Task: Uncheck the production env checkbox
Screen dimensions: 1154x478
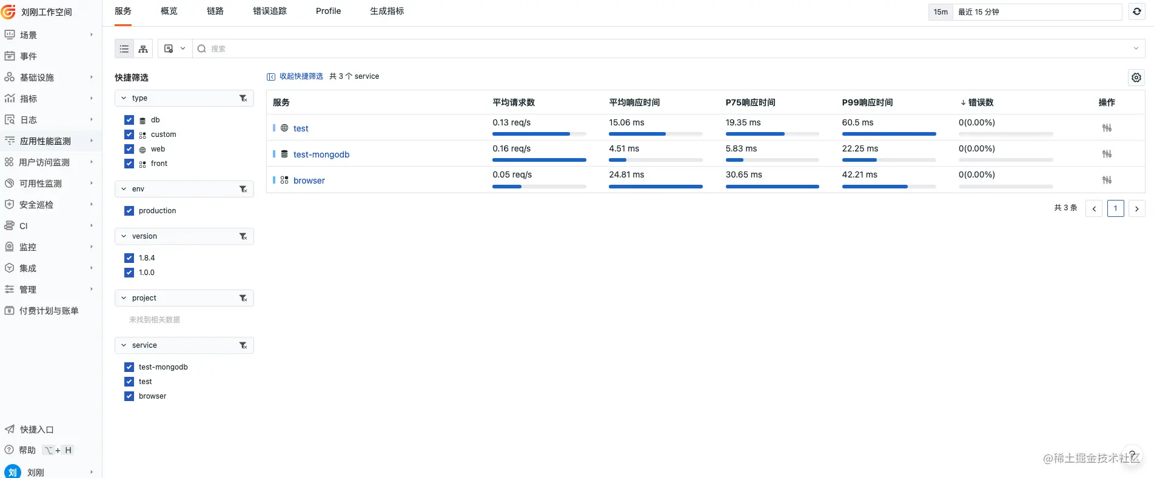Action: (x=129, y=211)
